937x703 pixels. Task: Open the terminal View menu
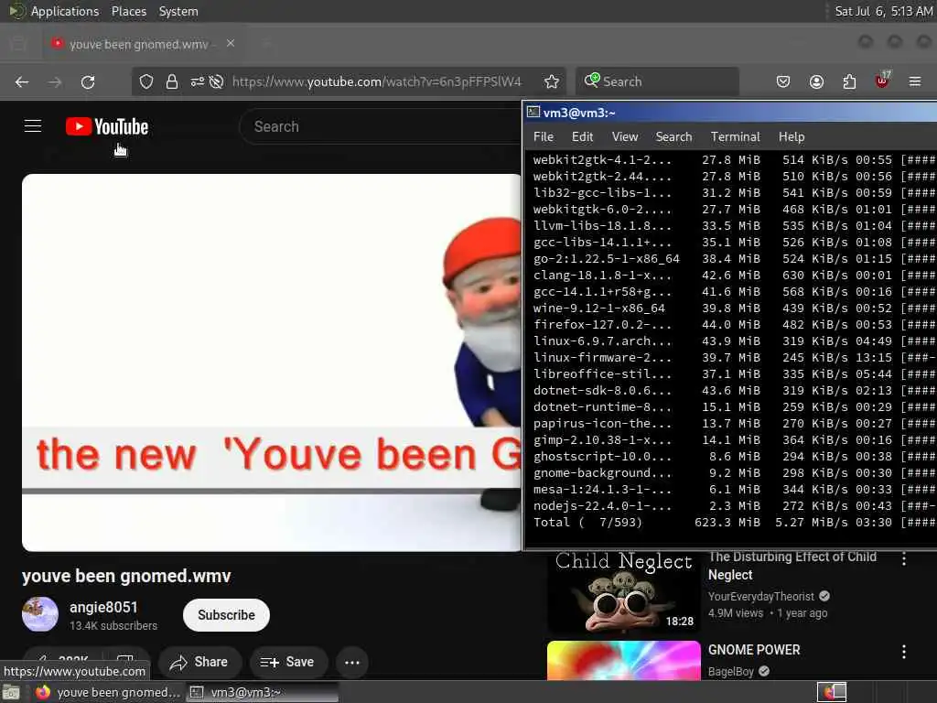tap(624, 137)
